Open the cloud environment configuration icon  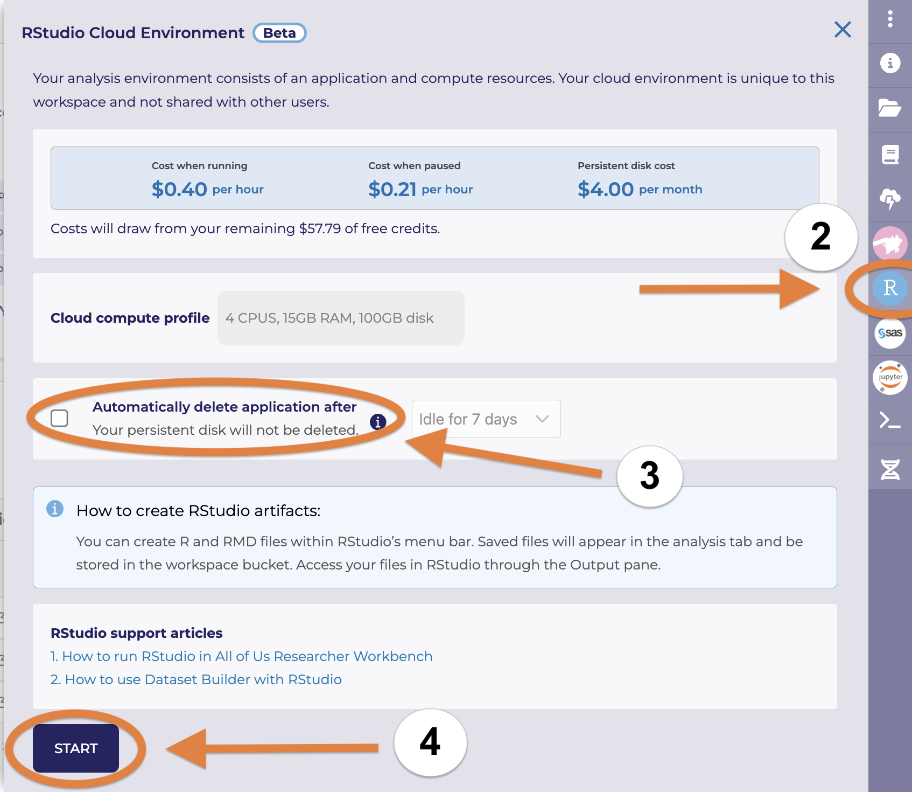click(889, 200)
